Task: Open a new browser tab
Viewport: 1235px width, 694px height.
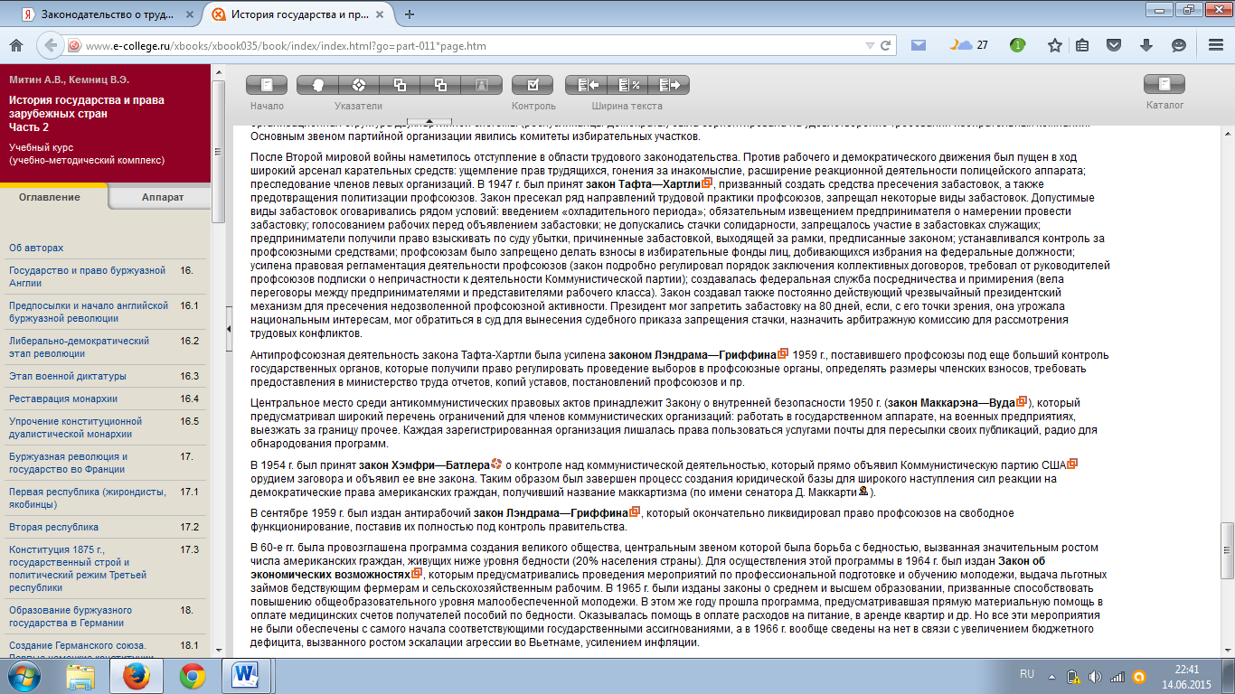Action: [x=410, y=14]
